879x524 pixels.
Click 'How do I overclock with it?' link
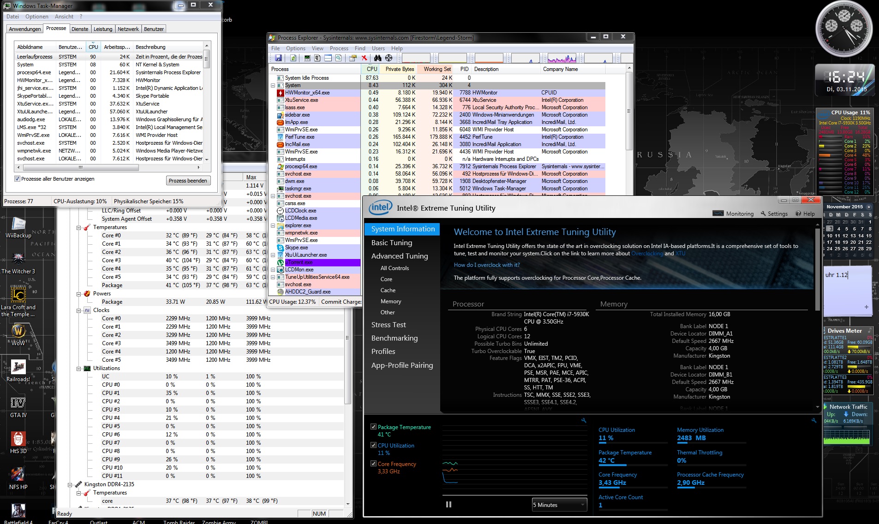pos(487,265)
